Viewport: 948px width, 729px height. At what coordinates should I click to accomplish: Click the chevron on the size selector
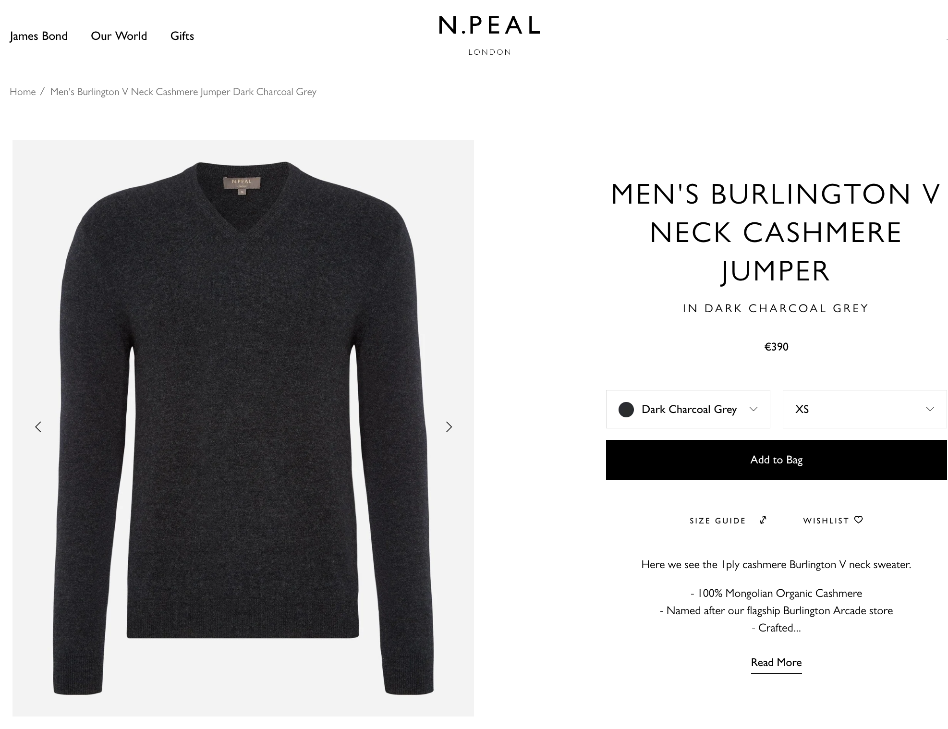tap(930, 409)
